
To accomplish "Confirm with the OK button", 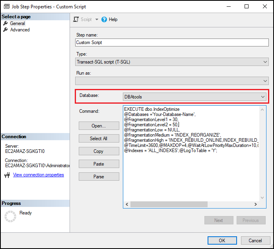I will [x=222, y=240].
